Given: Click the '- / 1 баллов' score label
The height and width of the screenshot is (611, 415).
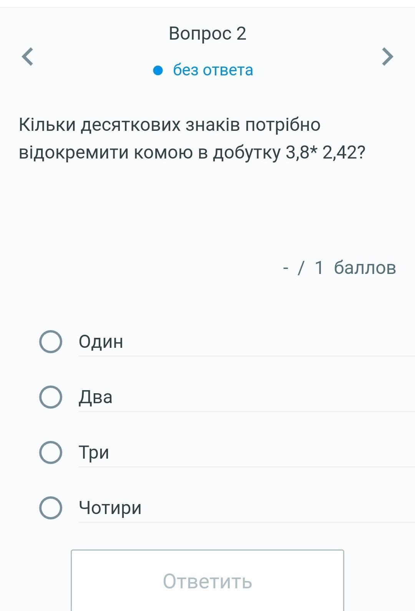Looking at the screenshot, I should coord(339,267).
